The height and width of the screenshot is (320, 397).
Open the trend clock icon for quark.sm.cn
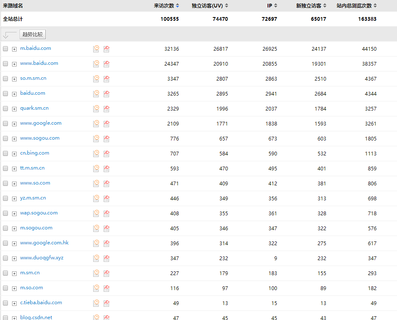96,108
